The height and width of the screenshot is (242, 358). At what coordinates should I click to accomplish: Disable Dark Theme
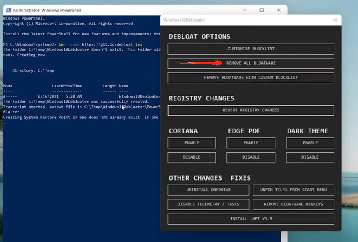tap(310, 157)
